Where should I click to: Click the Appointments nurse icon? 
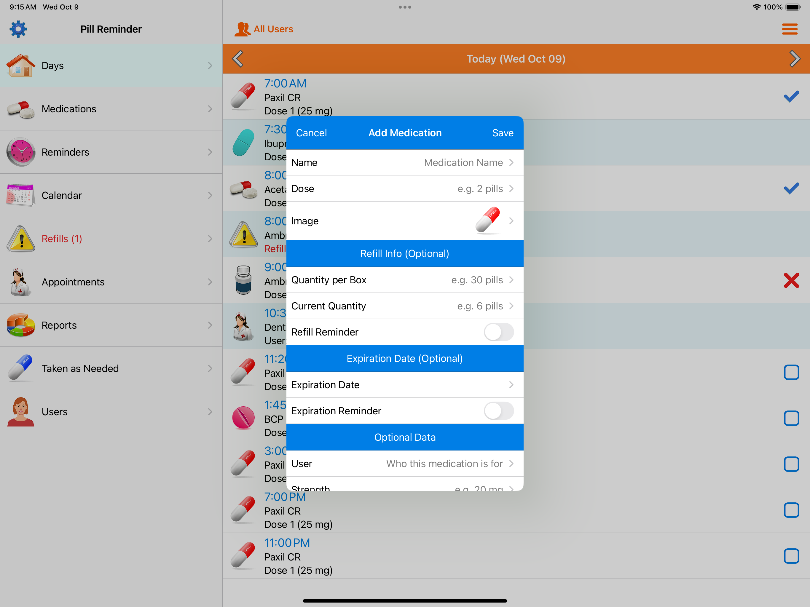point(20,282)
